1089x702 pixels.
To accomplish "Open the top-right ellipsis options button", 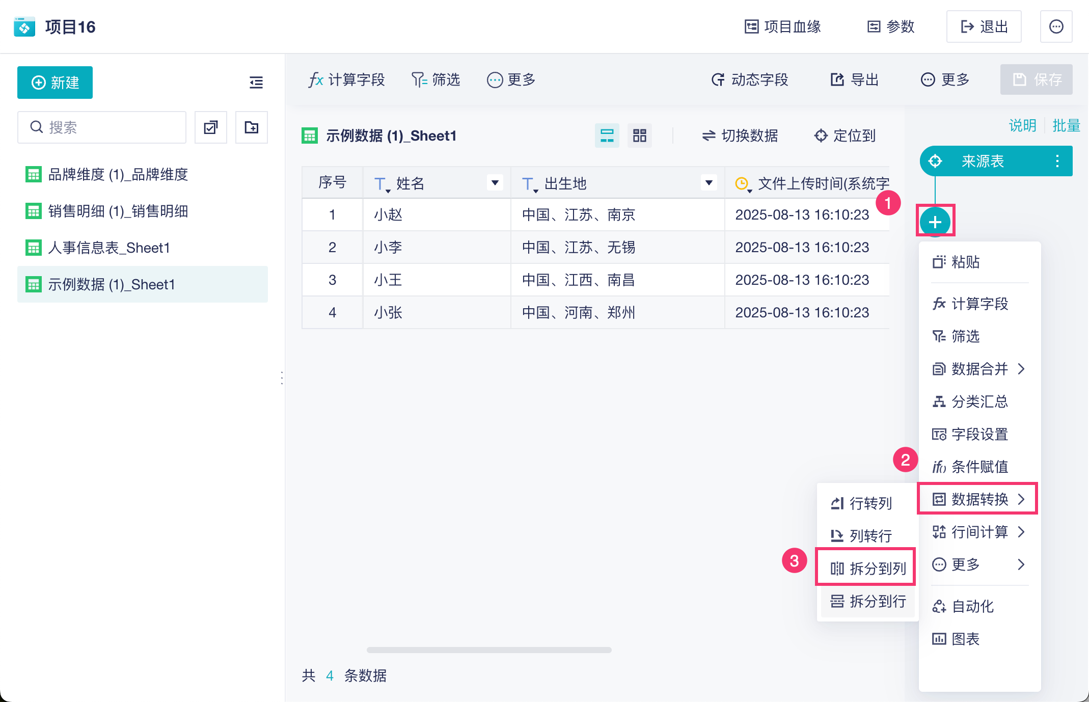I will tap(1056, 26).
